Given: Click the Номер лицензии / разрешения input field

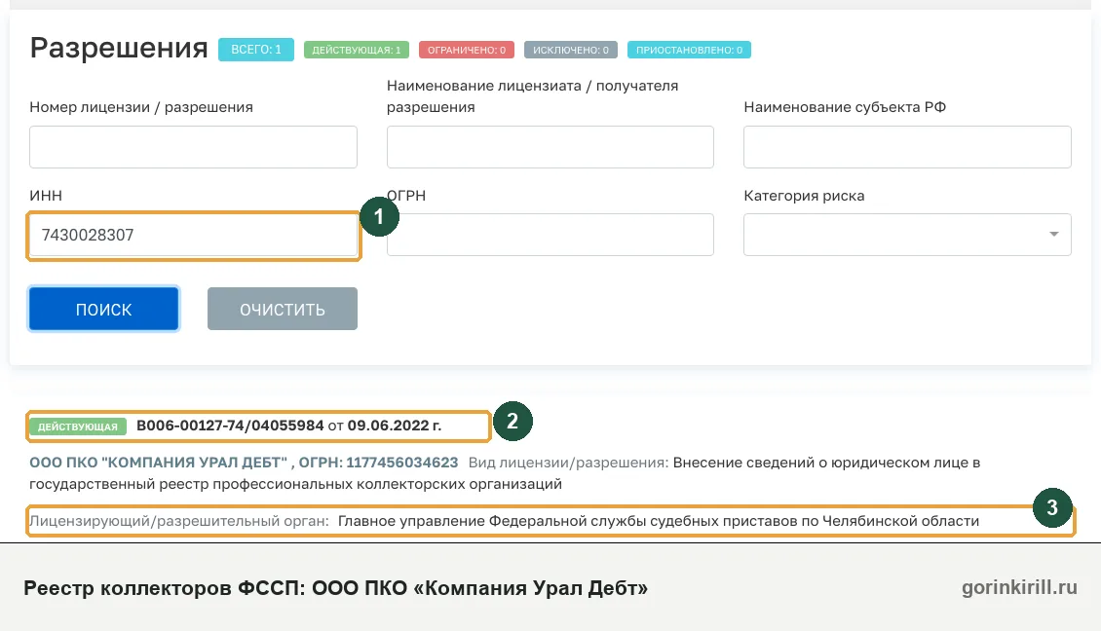Looking at the screenshot, I should click(x=193, y=147).
